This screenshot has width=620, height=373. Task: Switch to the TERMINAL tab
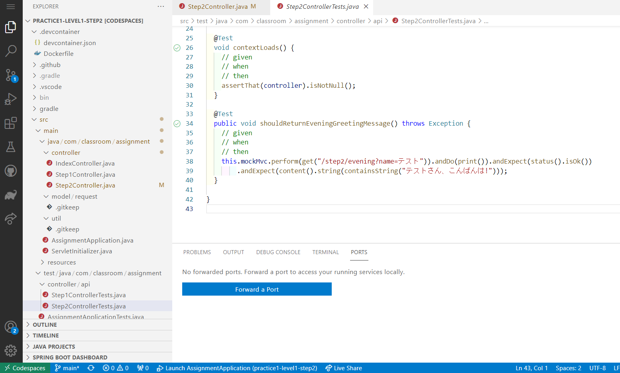325,252
